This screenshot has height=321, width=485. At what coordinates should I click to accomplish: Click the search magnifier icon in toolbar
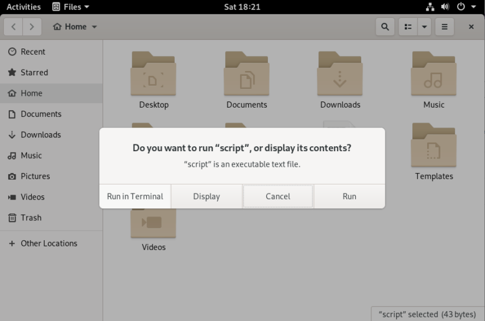[x=385, y=27]
